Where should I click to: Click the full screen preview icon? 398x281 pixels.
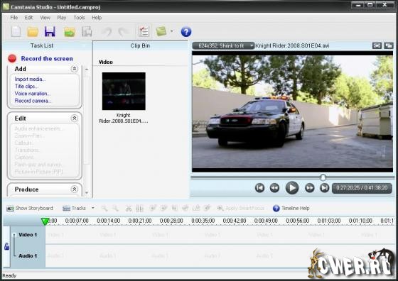coord(377,45)
